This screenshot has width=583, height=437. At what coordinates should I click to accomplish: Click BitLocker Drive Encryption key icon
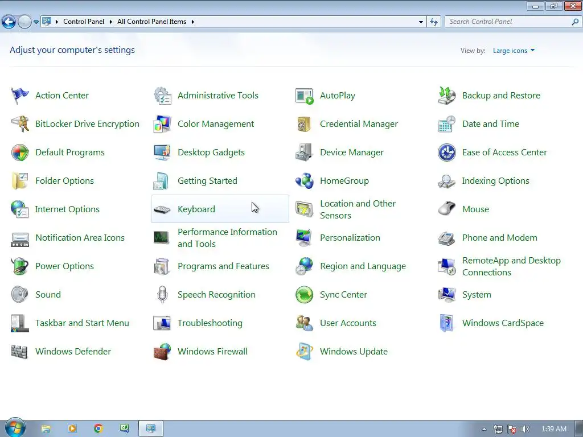click(x=20, y=123)
